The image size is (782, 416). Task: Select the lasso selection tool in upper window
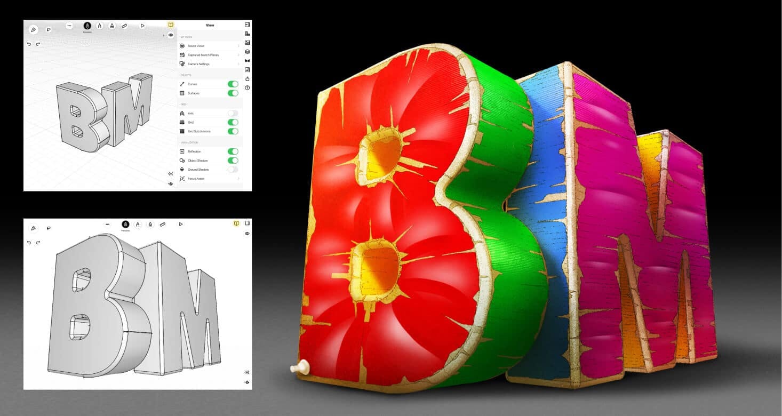pyautogui.click(x=49, y=30)
